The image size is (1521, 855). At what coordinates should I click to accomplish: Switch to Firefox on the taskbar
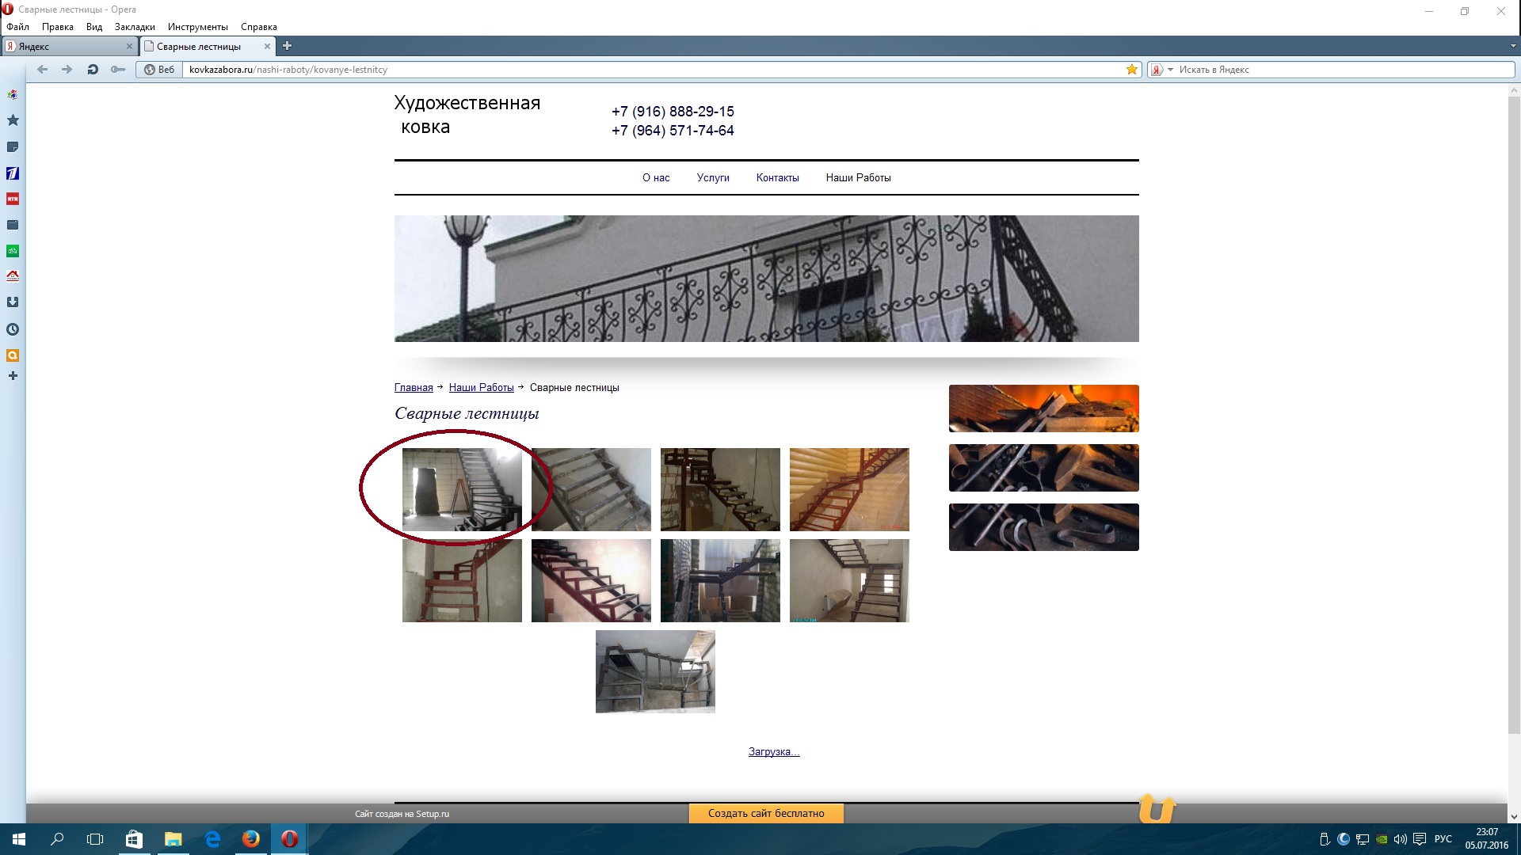pyautogui.click(x=251, y=839)
